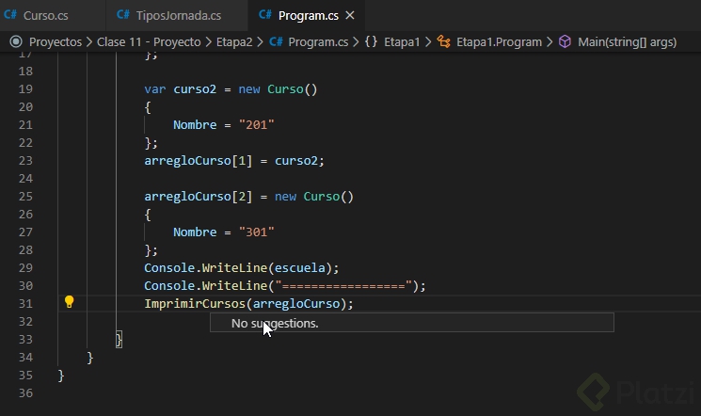This screenshot has height=416, width=701.
Task: Click the class icon before Etapa1.Program
Action: [443, 41]
